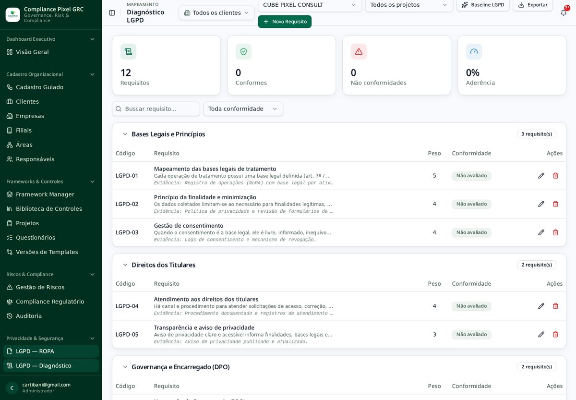This screenshot has width=576, height=400.
Task: Open Visão Geral in sidebar
Action: click(x=51, y=52)
